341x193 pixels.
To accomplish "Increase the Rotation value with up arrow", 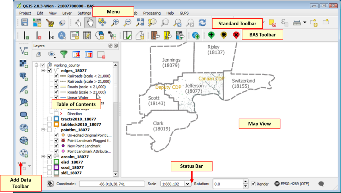I will (x=246, y=182).
